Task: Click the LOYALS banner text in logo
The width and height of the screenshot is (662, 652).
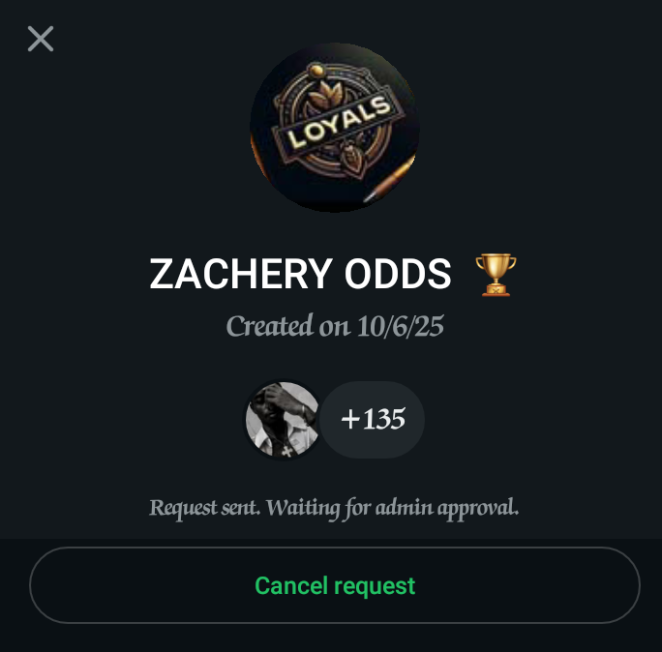Action: [x=339, y=123]
